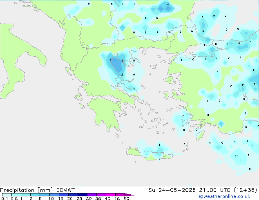Click the 'Precipitation [mm]' title text
Viewport: 259px width, 200px height.
[x=27, y=190]
